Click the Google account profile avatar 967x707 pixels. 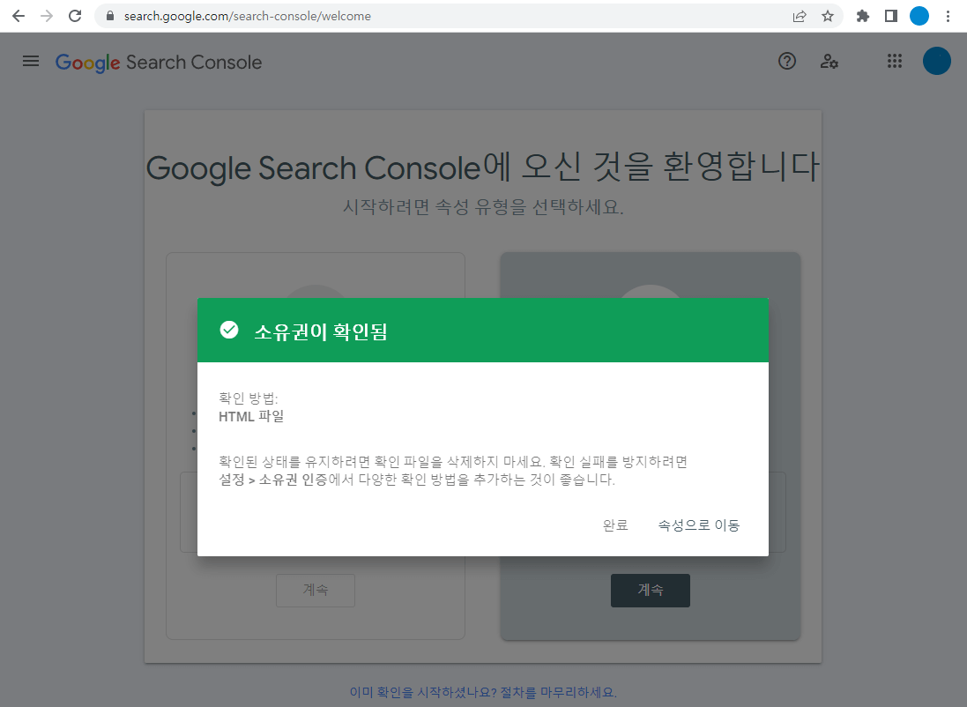936,61
